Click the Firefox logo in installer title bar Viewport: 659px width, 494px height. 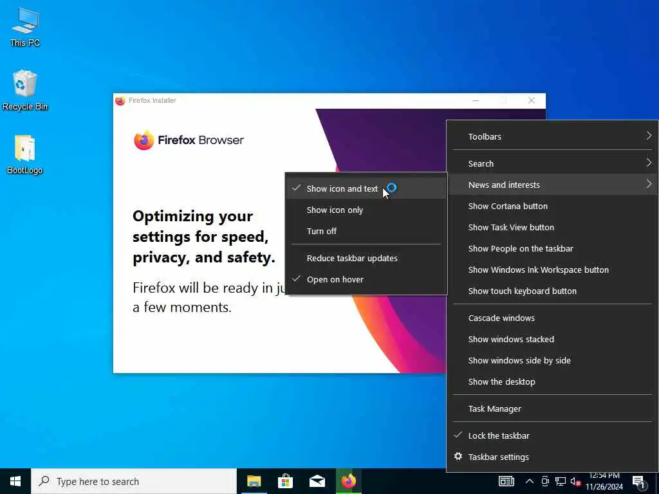tap(120, 100)
